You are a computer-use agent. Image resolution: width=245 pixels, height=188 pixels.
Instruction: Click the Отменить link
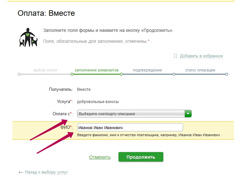point(100,157)
